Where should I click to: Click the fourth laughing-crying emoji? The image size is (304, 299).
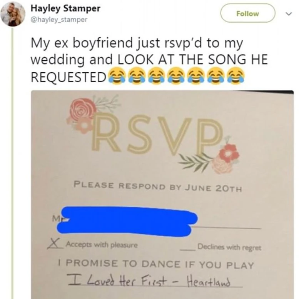[175, 76]
